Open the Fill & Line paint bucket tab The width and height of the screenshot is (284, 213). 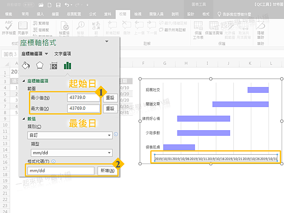(26, 65)
